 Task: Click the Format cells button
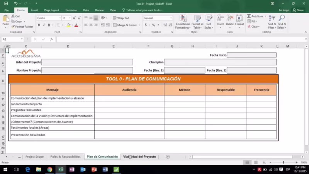[x=239, y=21]
